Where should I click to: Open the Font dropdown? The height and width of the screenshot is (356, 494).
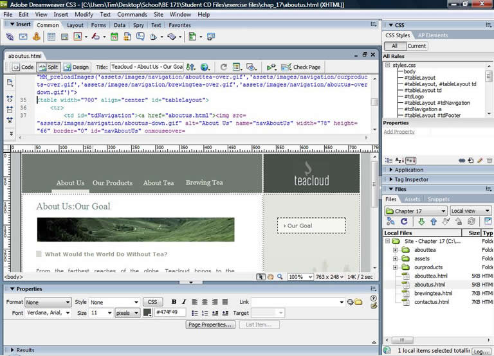pyautogui.click(x=48, y=313)
